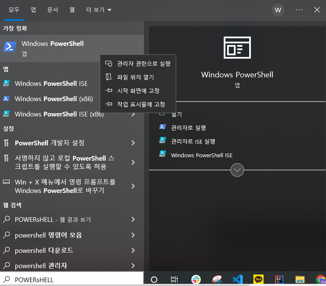Click the pin icon beside 시작 화면에 고정
Viewport: 326px width, 286px height.
(109, 91)
